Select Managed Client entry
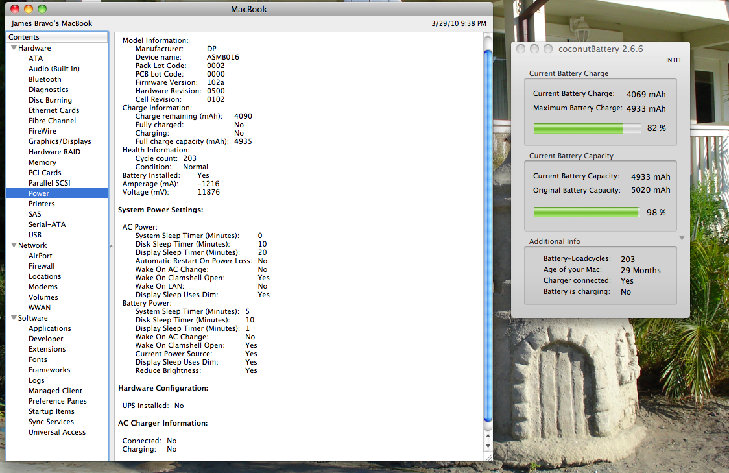729x473 pixels. coord(55,391)
